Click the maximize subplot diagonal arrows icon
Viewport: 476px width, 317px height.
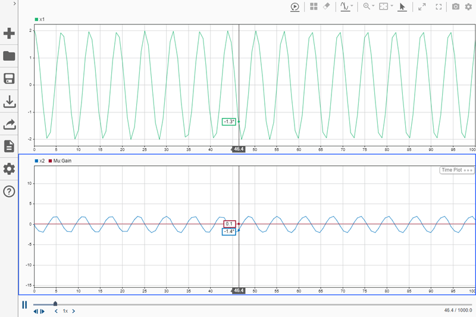pyautogui.click(x=422, y=7)
